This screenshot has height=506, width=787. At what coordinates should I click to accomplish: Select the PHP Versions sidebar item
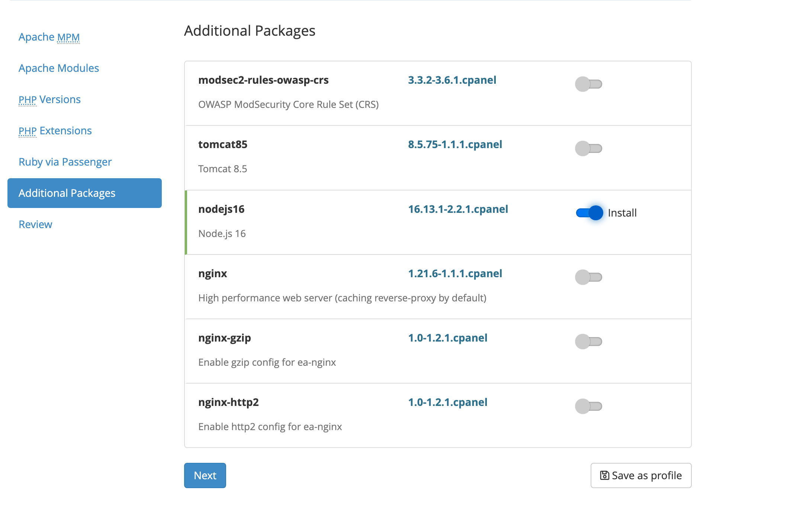(49, 100)
